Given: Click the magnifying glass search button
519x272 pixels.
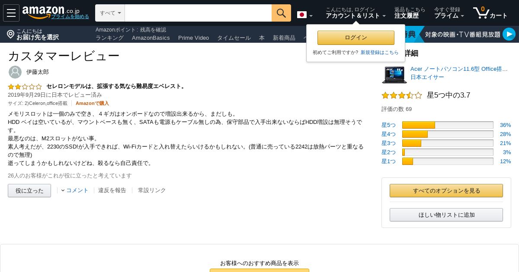Looking at the screenshot, I should [281, 13].
